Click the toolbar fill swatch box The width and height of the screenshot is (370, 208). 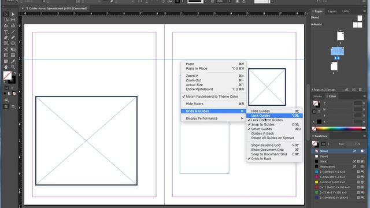click(x=8, y=76)
